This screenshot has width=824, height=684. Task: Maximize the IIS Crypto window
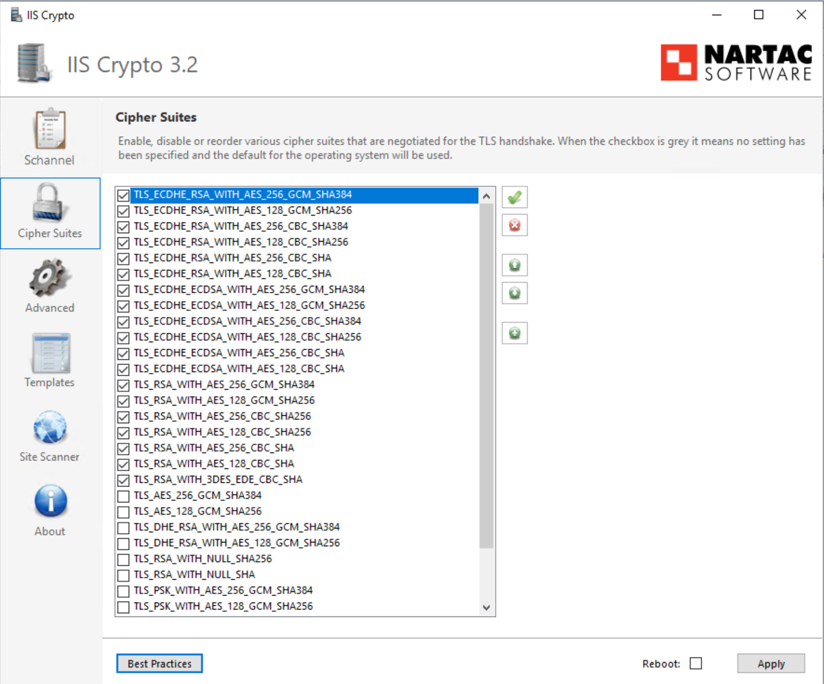pos(759,15)
